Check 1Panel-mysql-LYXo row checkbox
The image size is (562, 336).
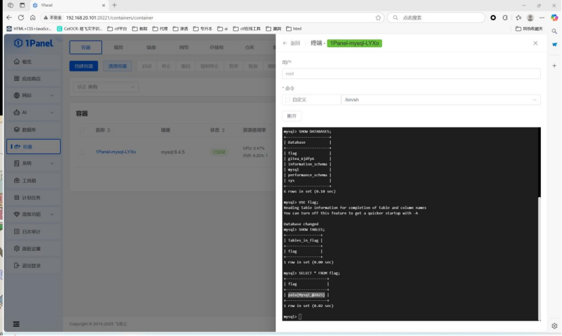click(82, 152)
